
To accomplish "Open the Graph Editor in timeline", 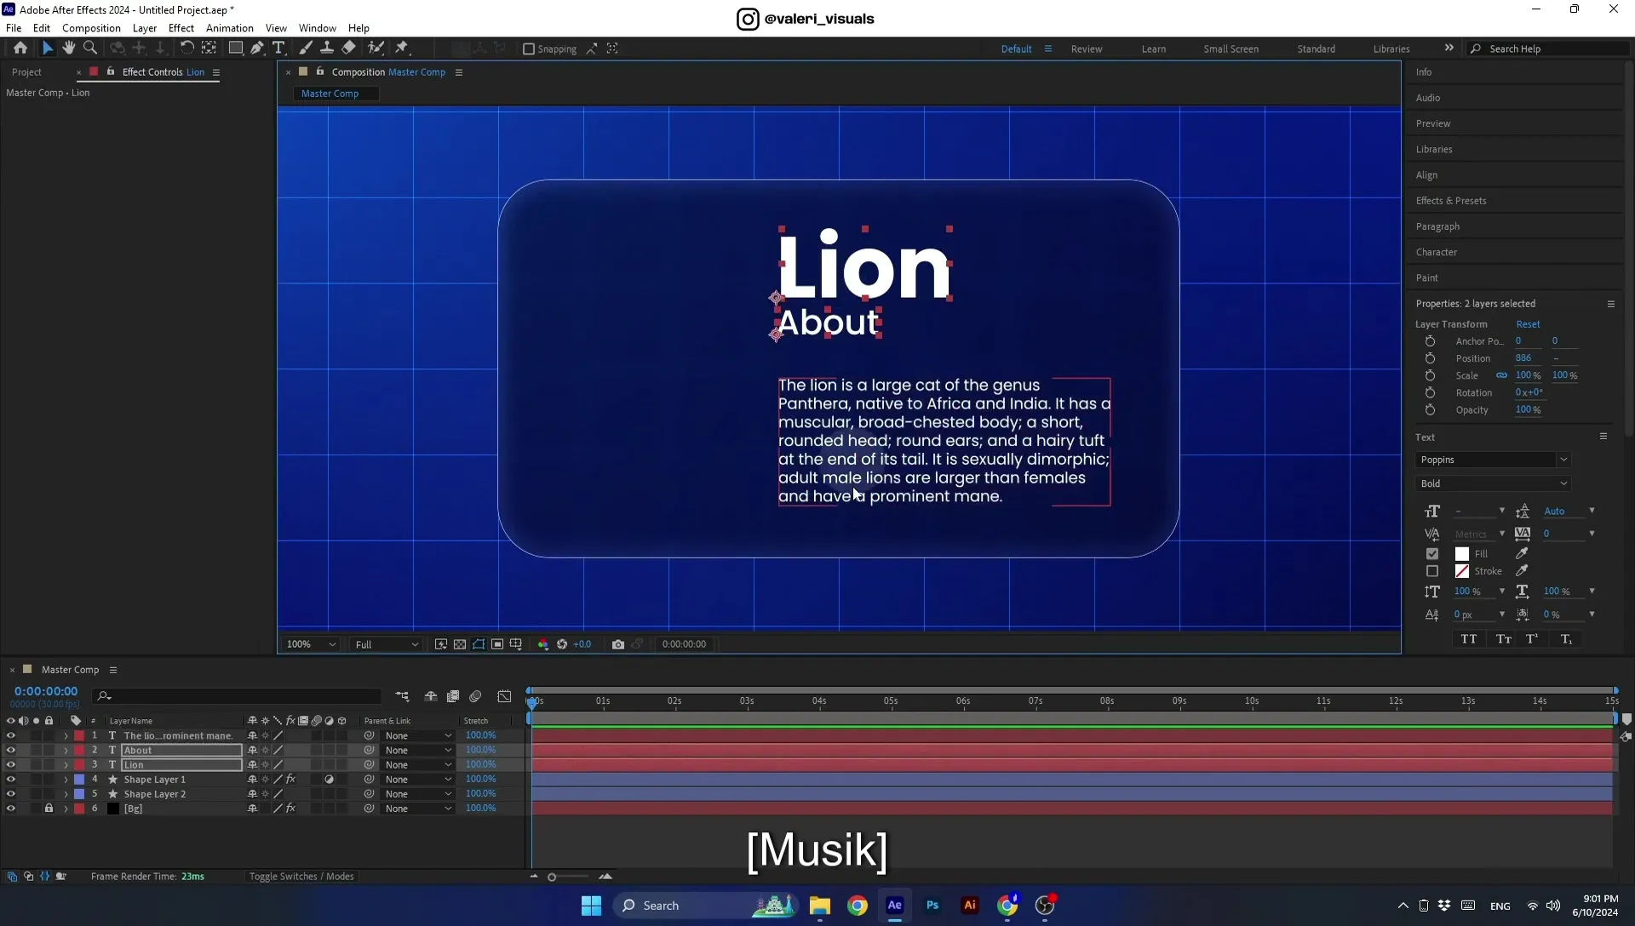I will click(x=504, y=696).
